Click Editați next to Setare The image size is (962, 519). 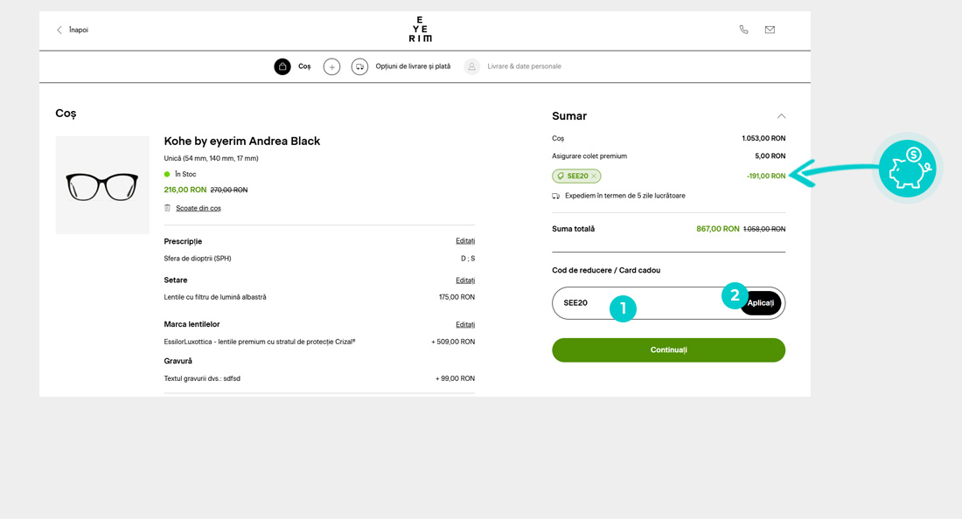[464, 280]
